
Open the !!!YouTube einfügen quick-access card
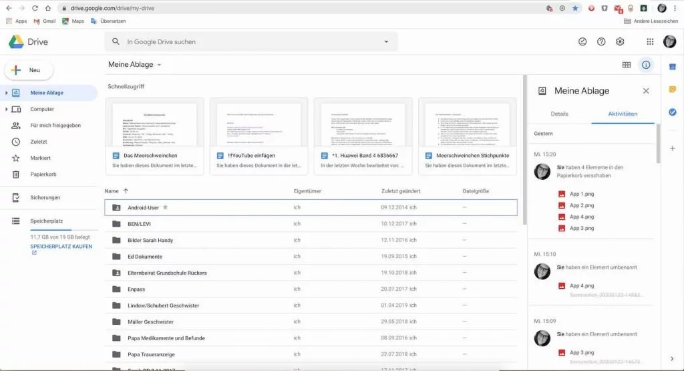tap(259, 136)
